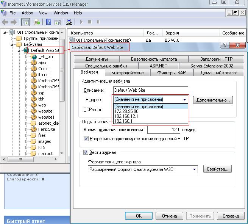The width and height of the screenshot is (248, 224).
Task: Switch to the Фильтры ISAPI tab
Action: click(x=172, y=73)
